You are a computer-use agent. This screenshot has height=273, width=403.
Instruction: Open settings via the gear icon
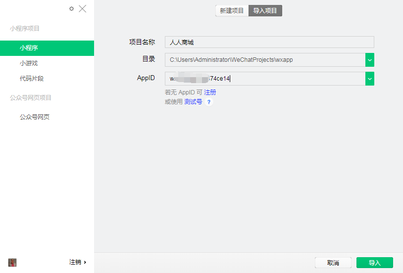(71, 9)
